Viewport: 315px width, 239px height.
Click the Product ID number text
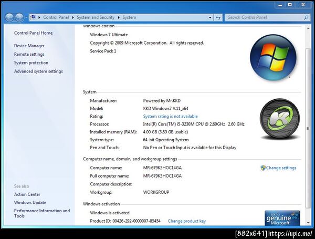coord(136,221)
